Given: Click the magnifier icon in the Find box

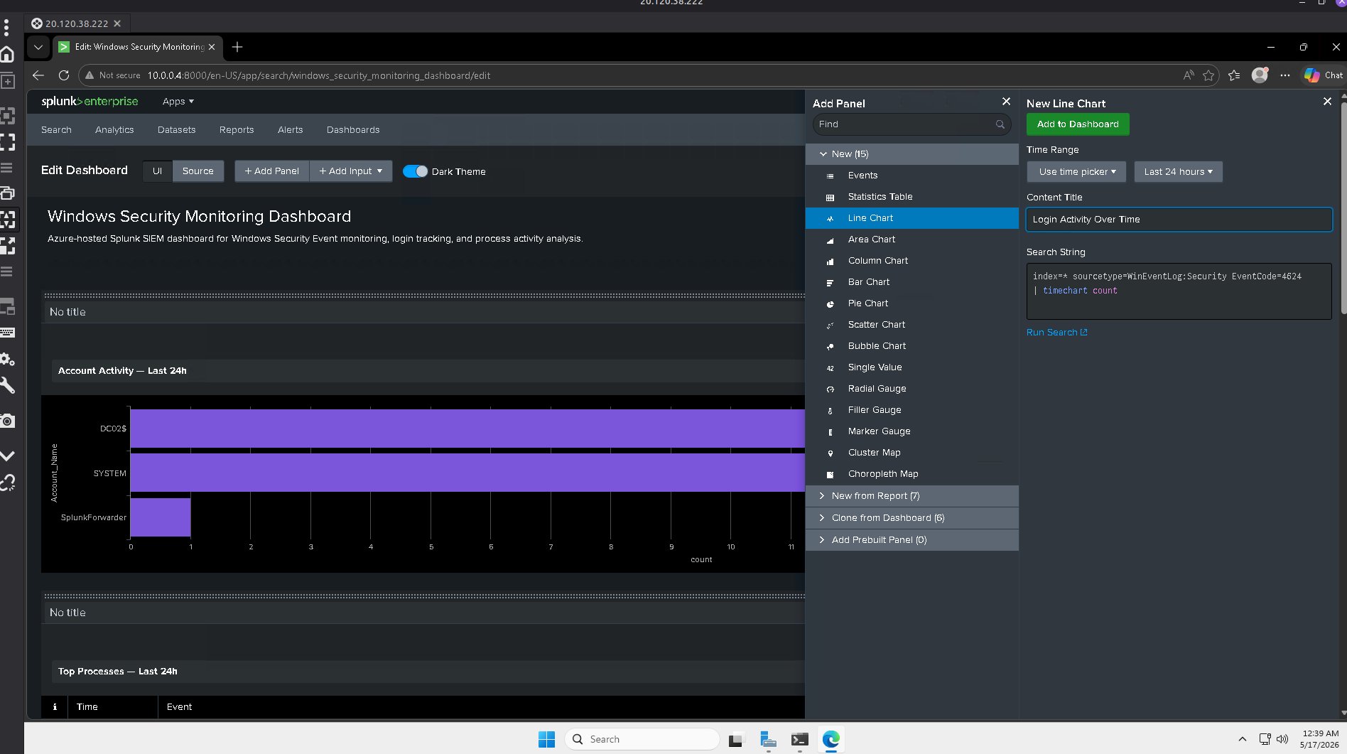Looking at the screenshot, I should tap(1000, 124).
